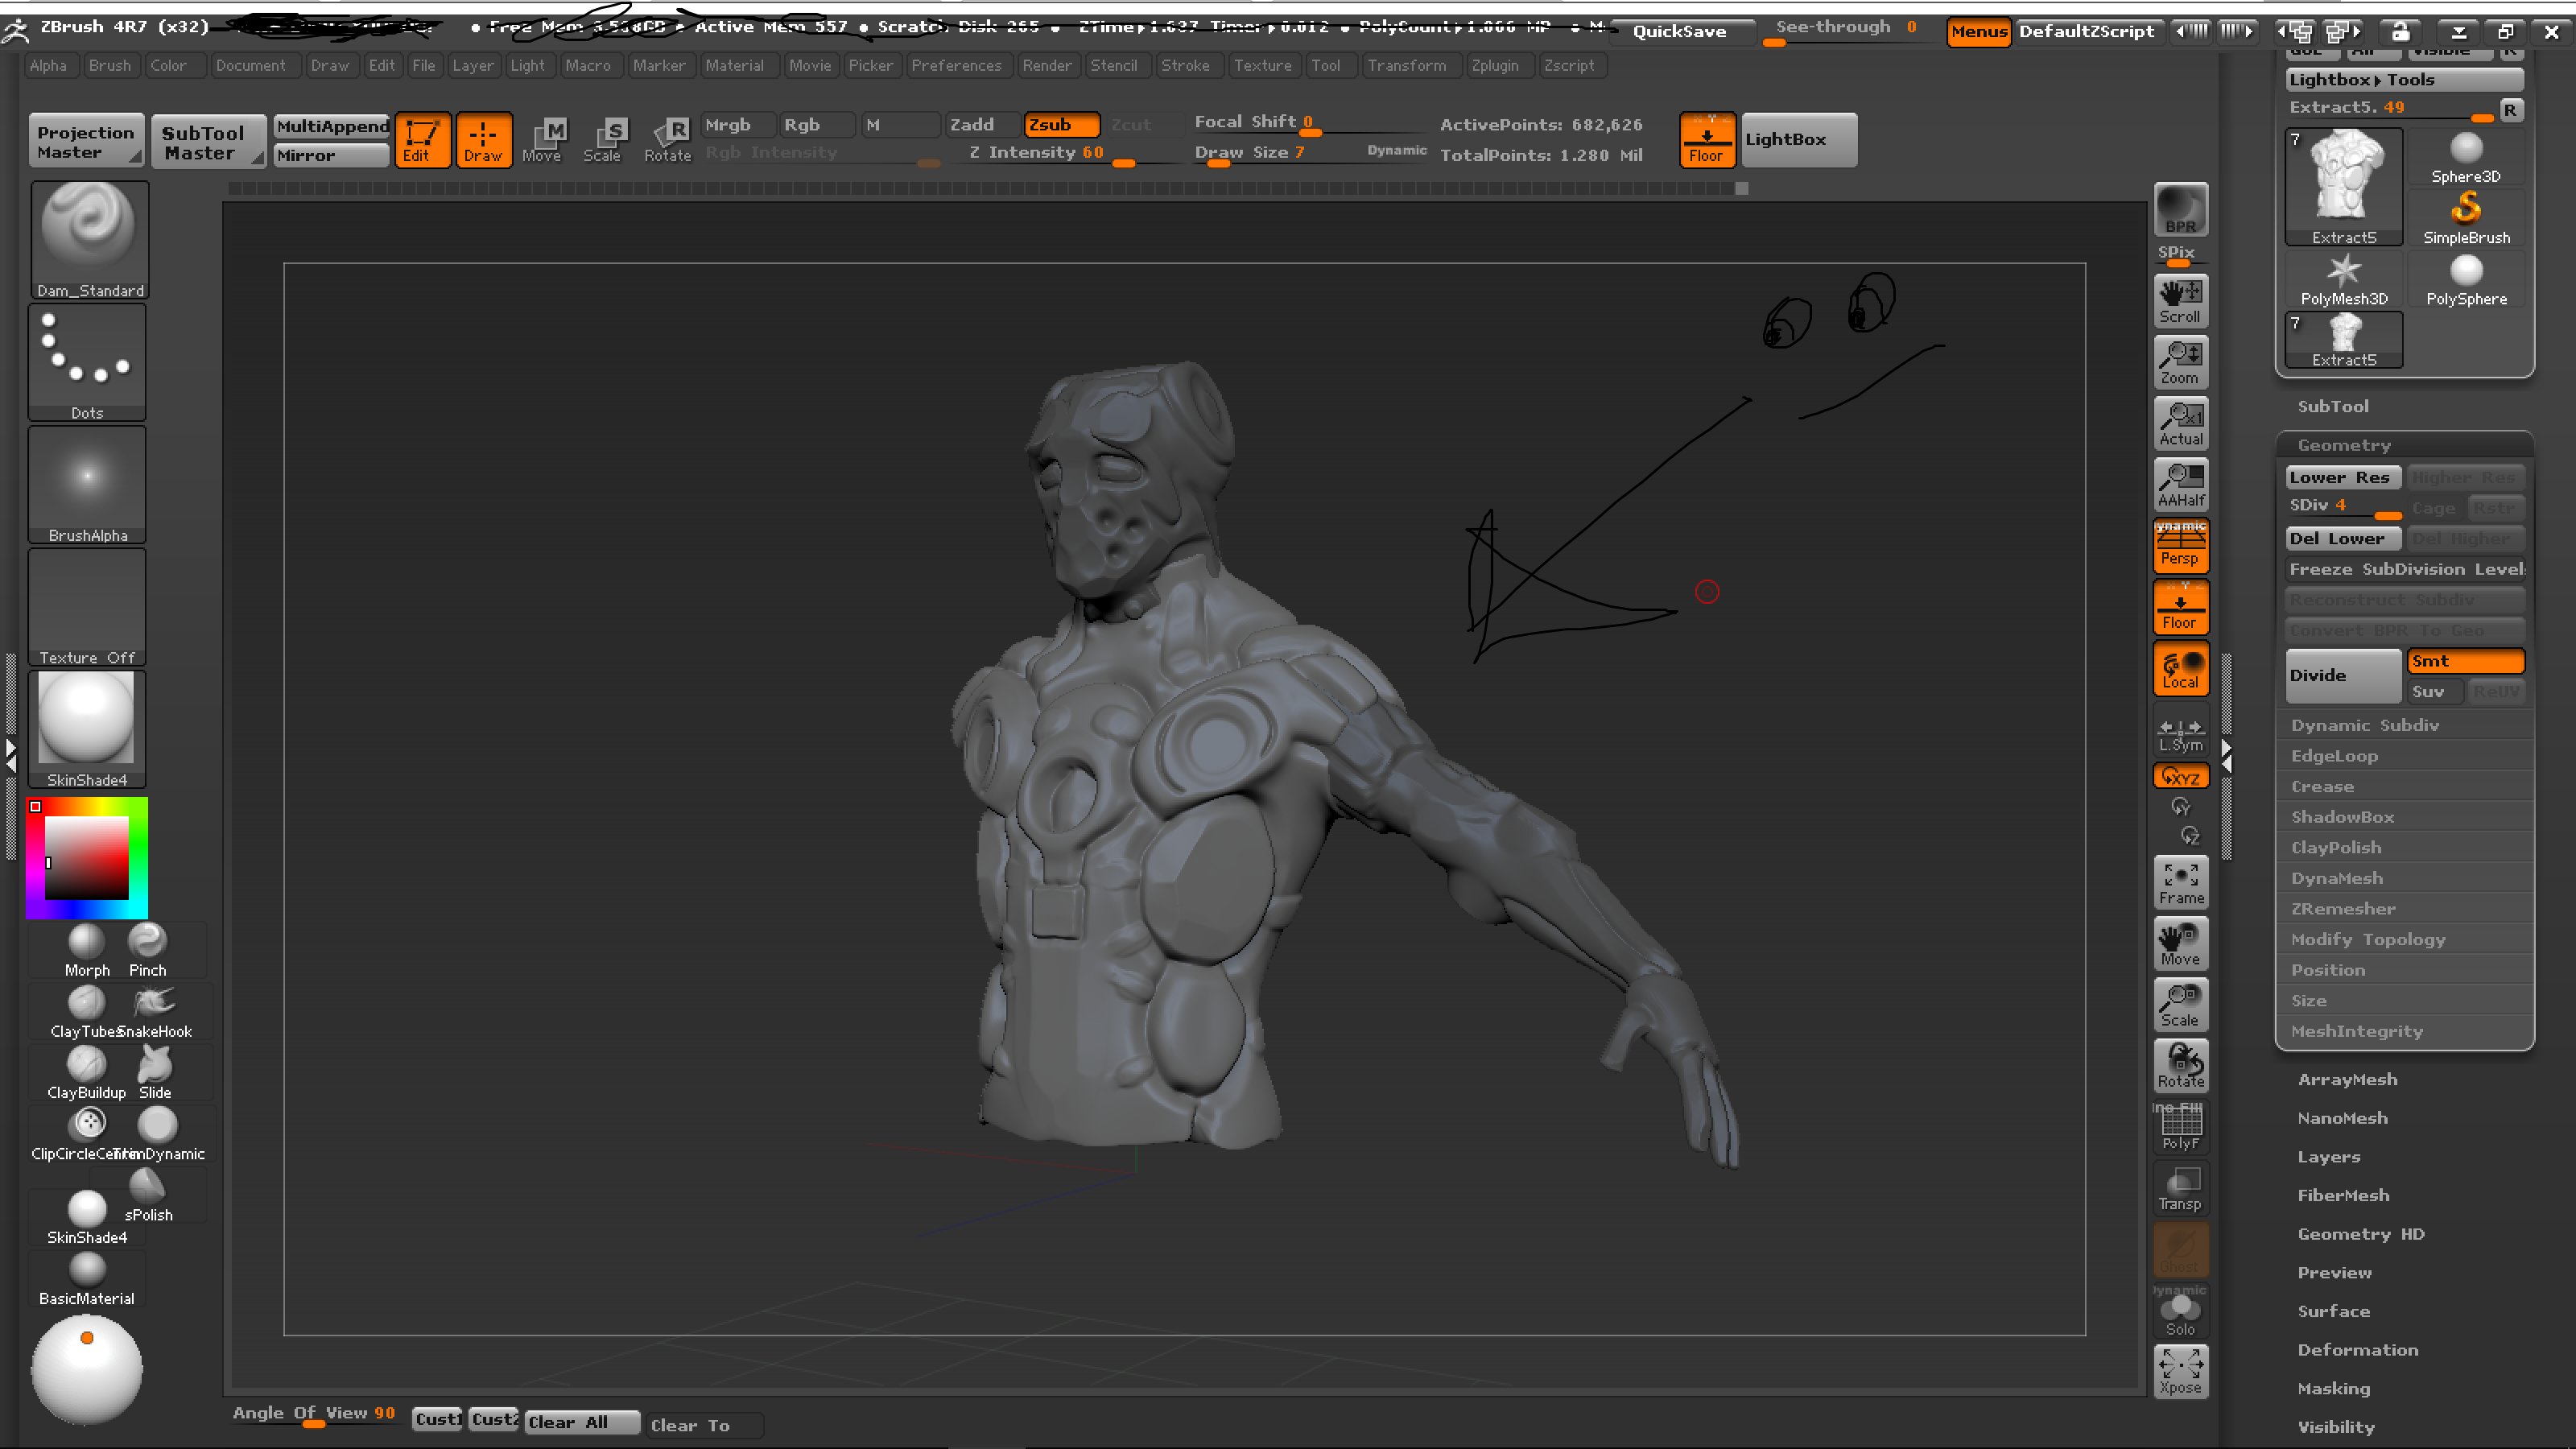Select the SnakeHook brush

[x=154, y=1011]
